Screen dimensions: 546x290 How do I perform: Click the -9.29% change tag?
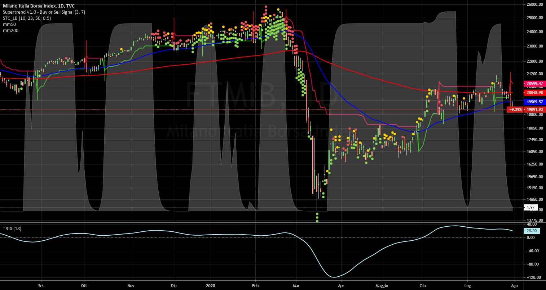coord(515,109)
